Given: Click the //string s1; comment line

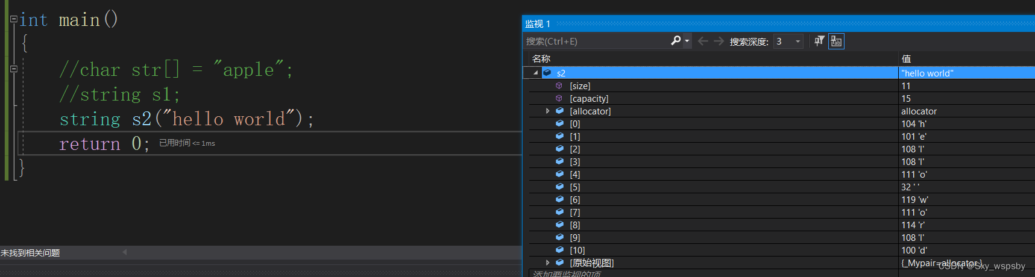Looking at the screenshot, I should tap(119, 95).
